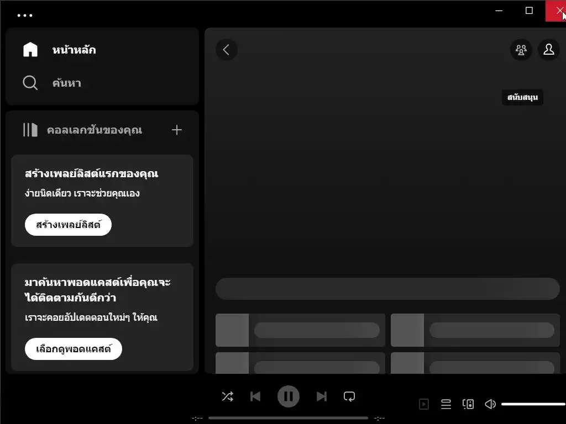The width and height of the screenshot is (566, 424).
Task: Minimize the Spotify window
Action: [x=499, y=10]
